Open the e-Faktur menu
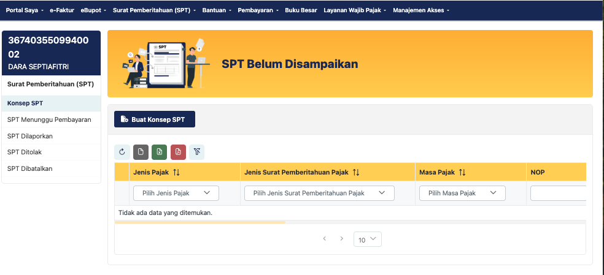The image size is (604, 275). tap(61, 10)
